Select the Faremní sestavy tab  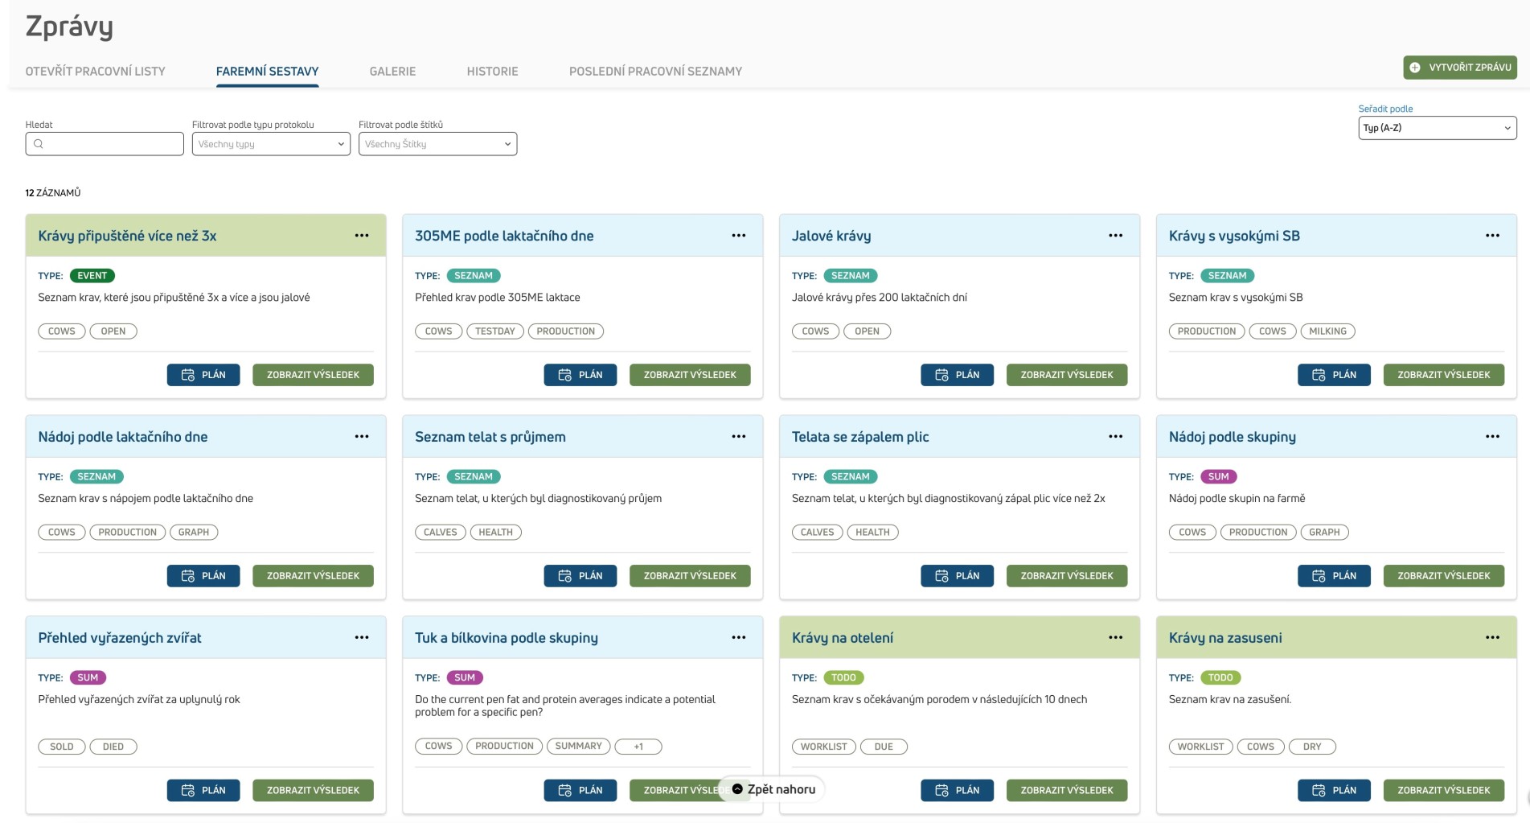(x=268, y=72)
